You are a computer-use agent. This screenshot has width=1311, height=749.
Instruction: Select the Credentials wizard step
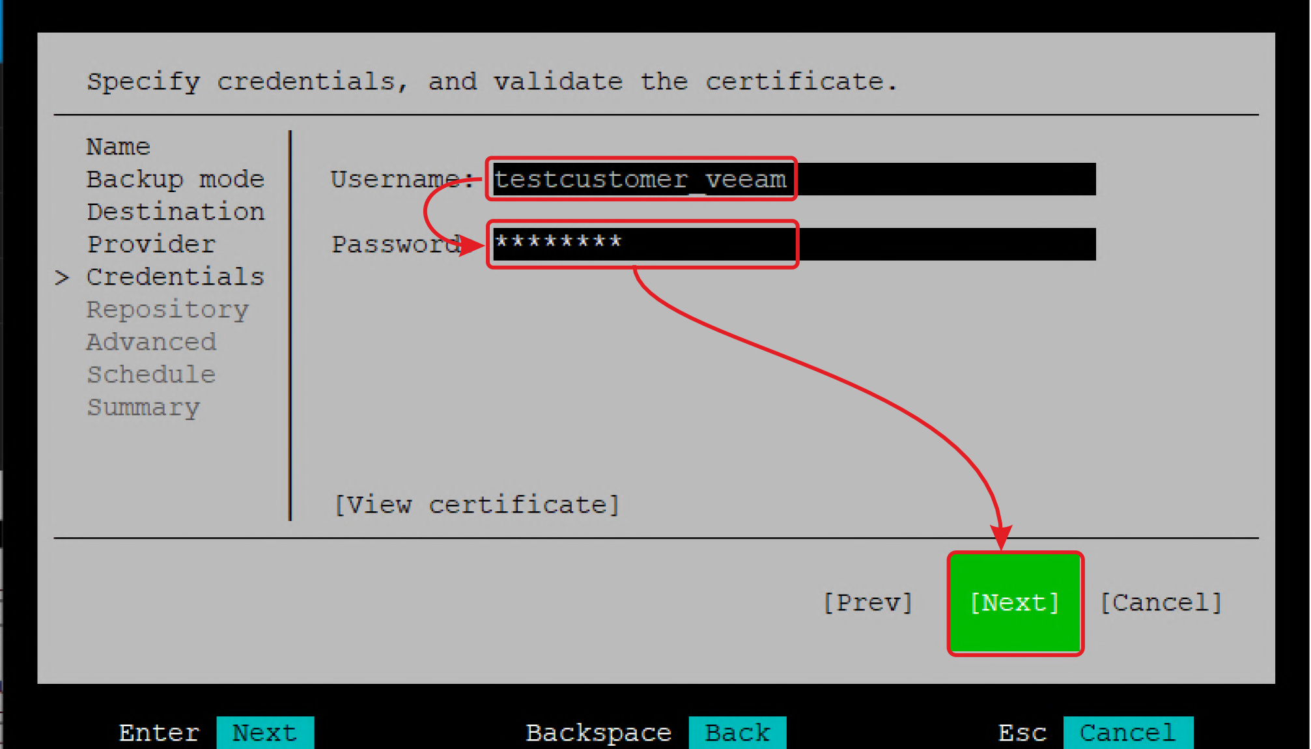pos(175,277)
